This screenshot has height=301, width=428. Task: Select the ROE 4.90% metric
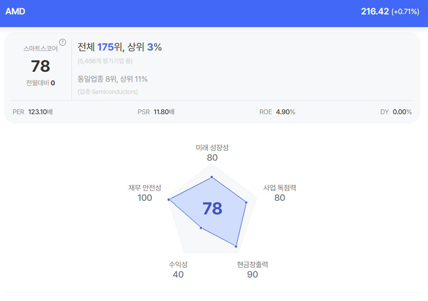pyautogui.click(x=277, y=112)
